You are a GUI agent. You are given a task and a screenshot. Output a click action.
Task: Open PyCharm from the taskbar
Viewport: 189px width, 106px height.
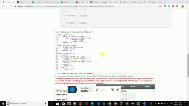139,103
